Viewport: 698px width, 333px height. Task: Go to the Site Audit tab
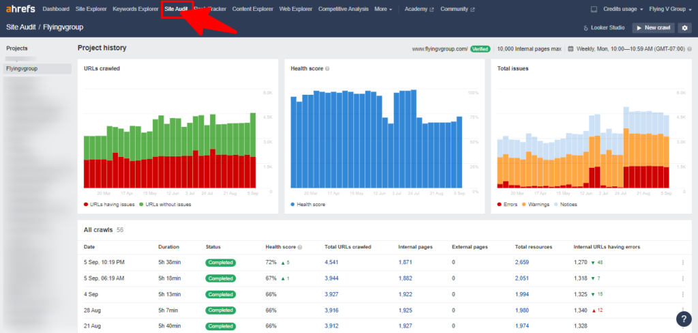176,10
